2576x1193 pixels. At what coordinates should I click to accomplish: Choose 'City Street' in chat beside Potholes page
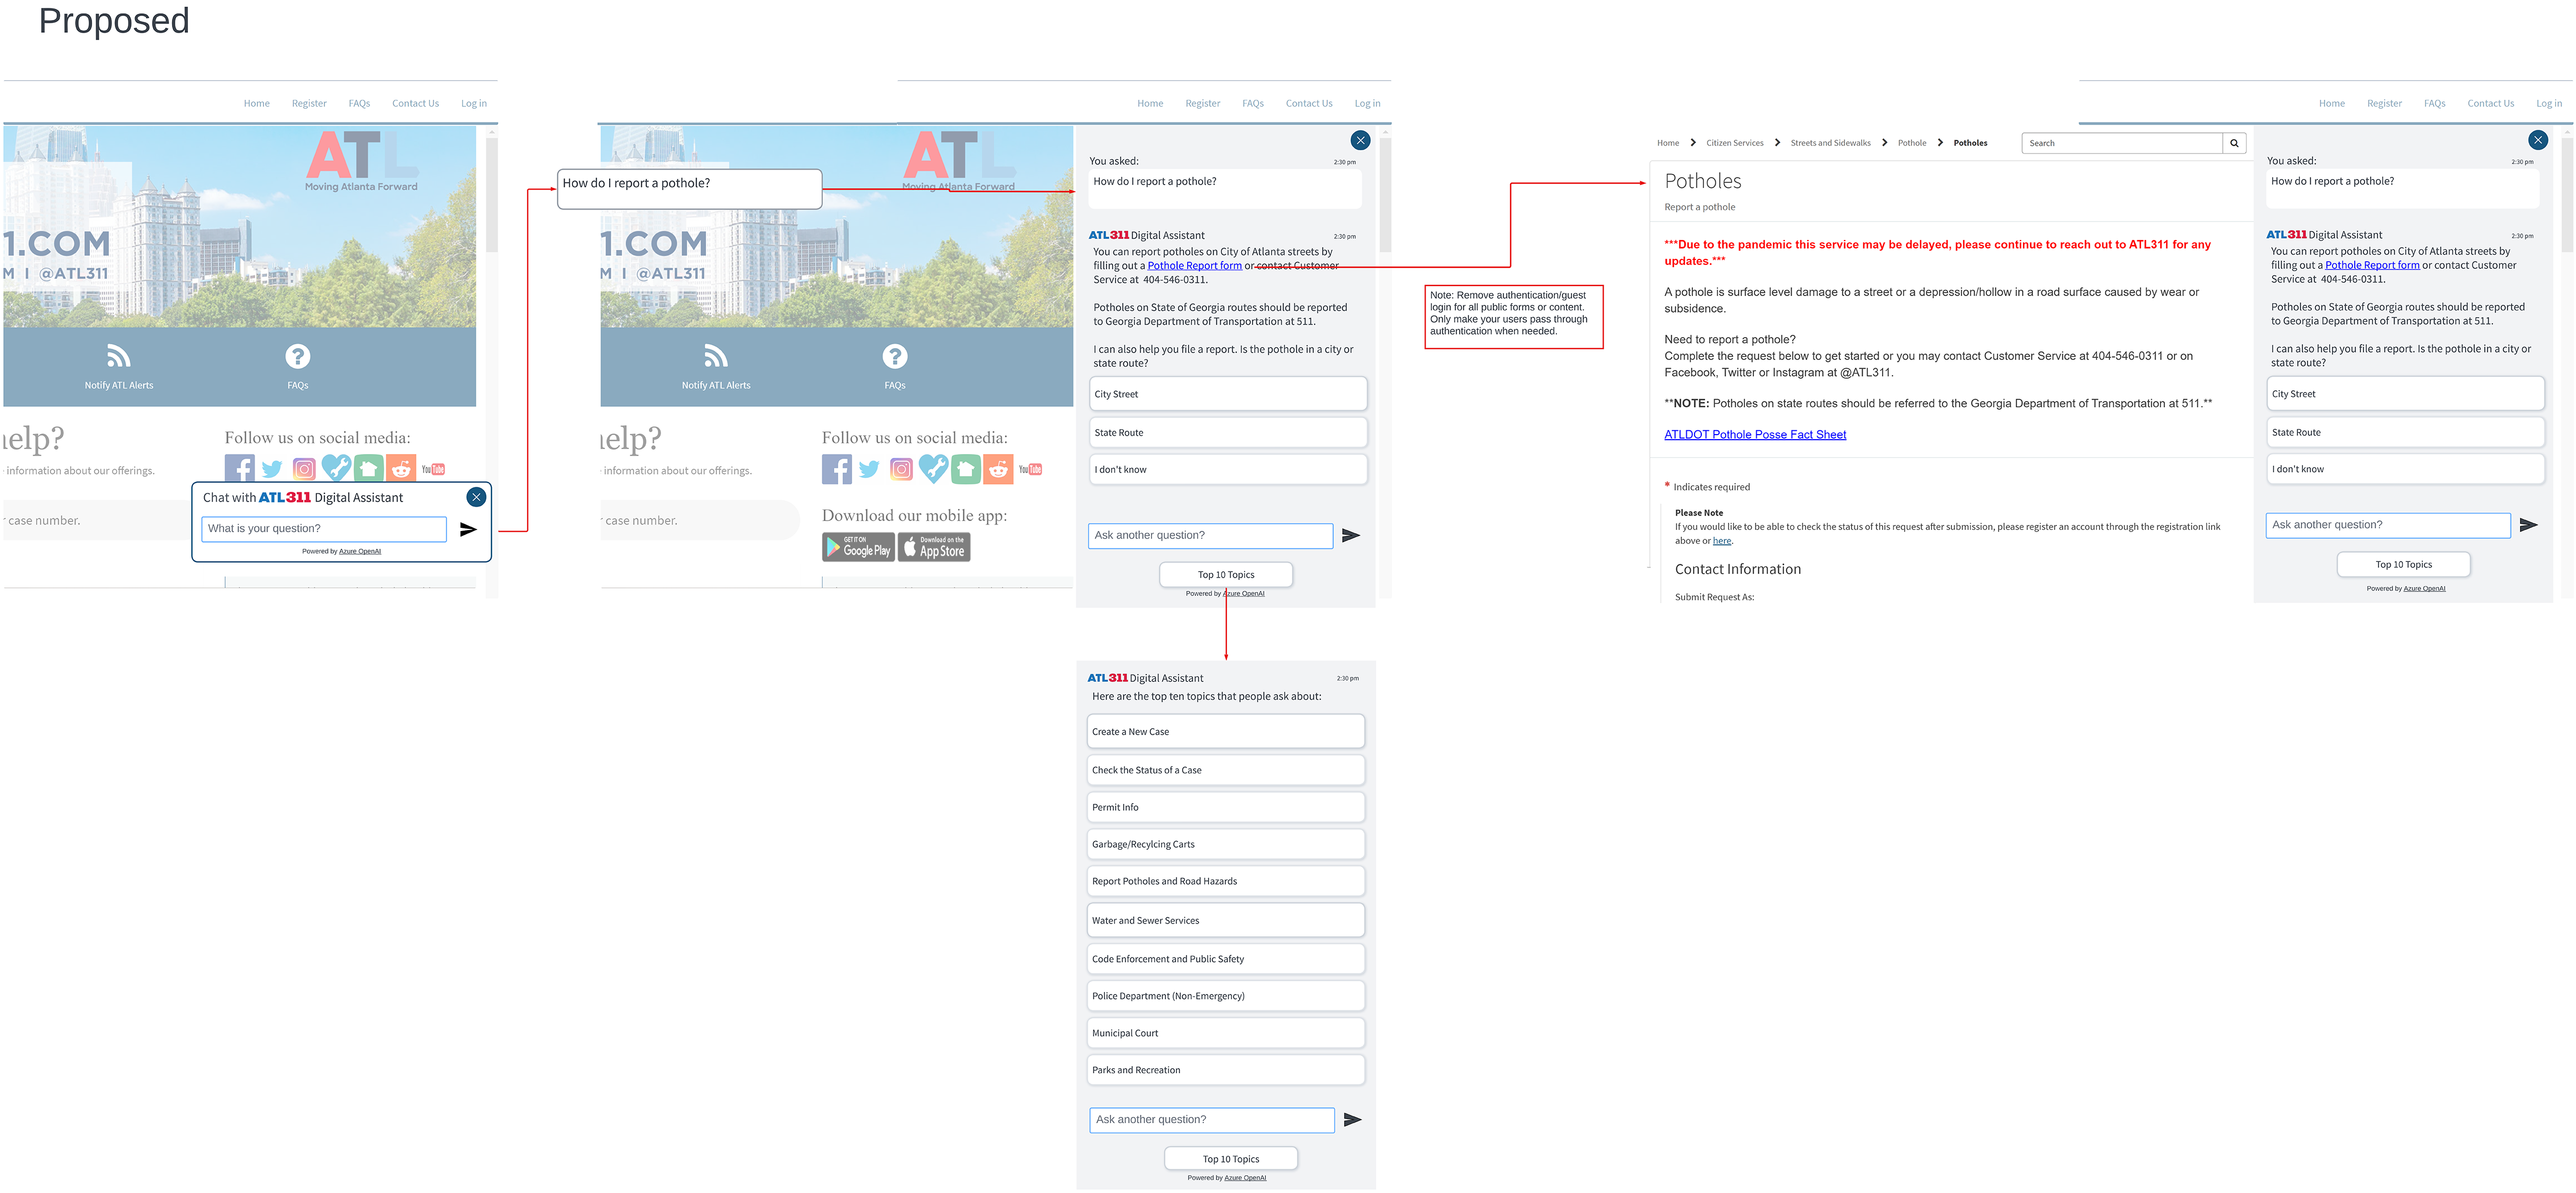(2405, 394)
